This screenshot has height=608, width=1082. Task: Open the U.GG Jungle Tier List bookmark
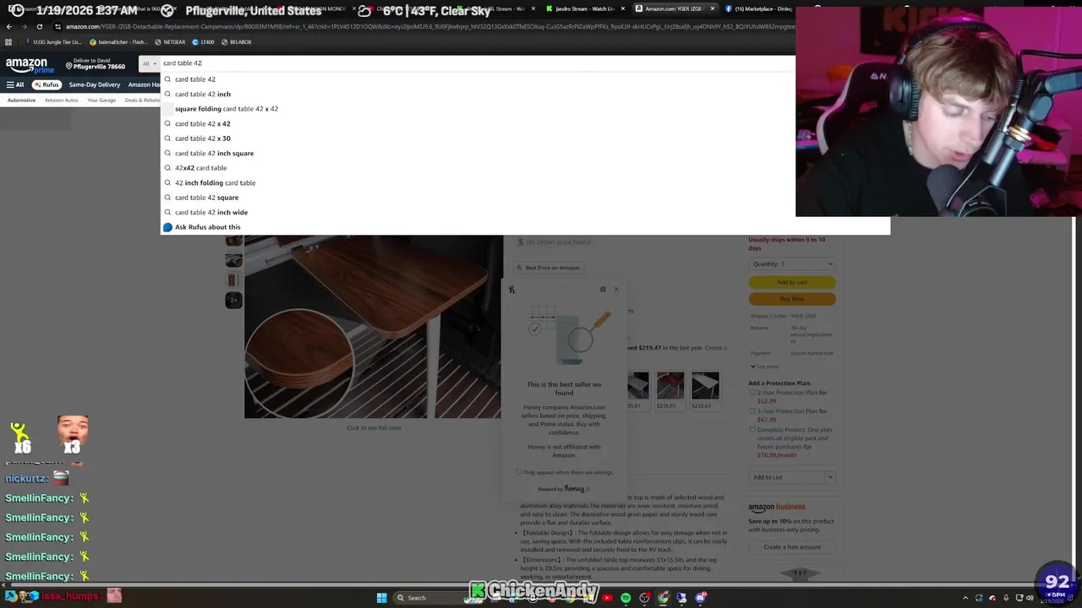point(54,41)
